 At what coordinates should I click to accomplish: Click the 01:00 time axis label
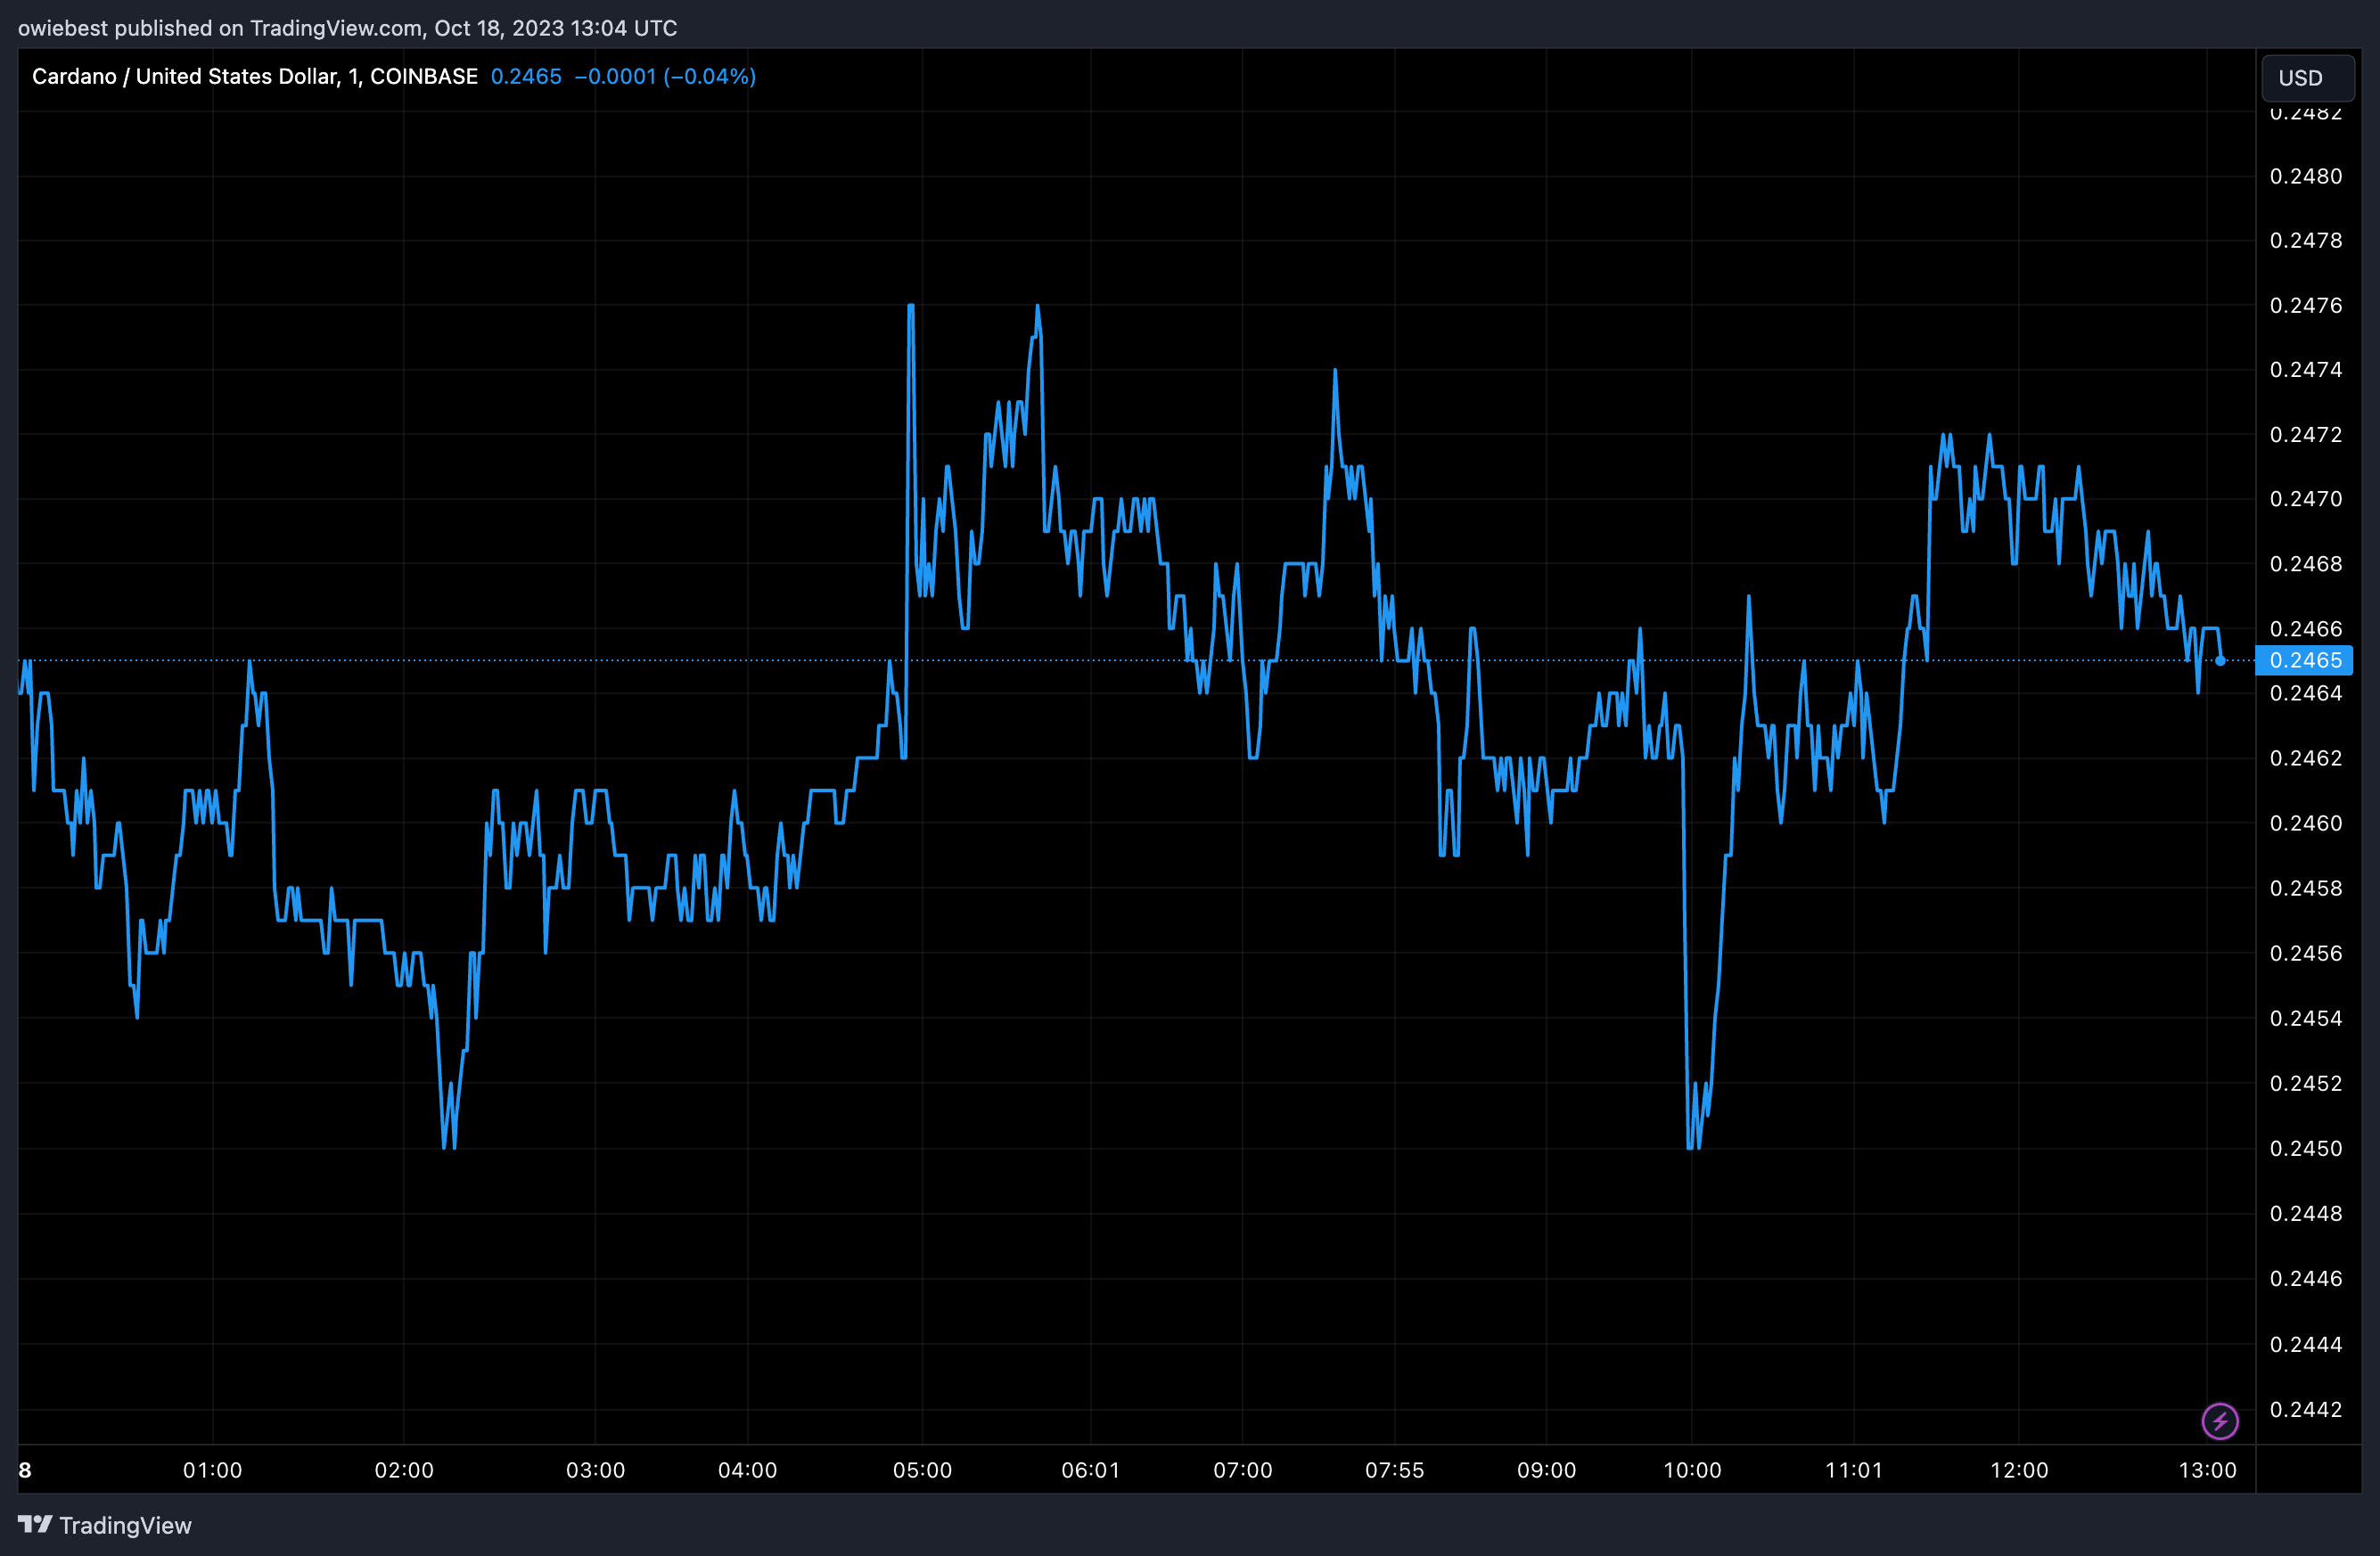click(212, 1470)
